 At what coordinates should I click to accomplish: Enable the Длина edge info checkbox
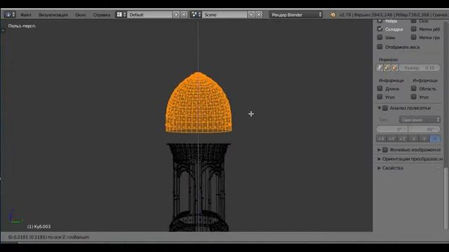pyautogui.click(x=380, y=88)
